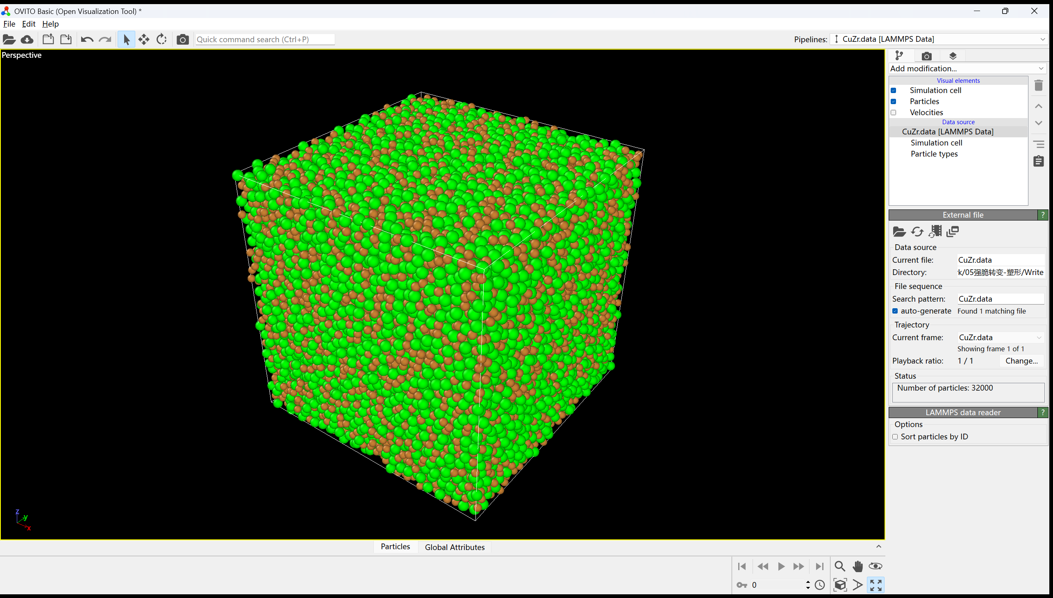Screen dimensions: 1053x598
Task: Enable the Velocities visual element
Action: click(894, 113)
